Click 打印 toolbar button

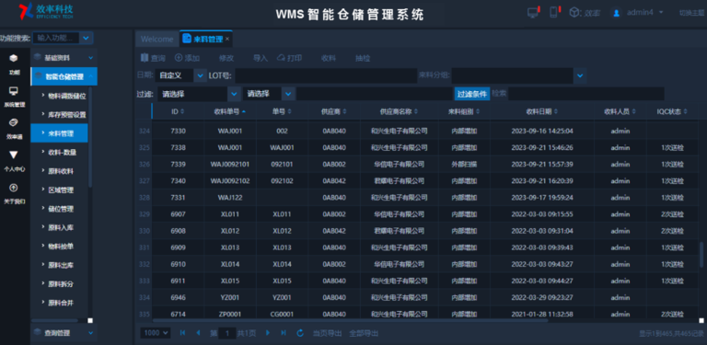289,58
